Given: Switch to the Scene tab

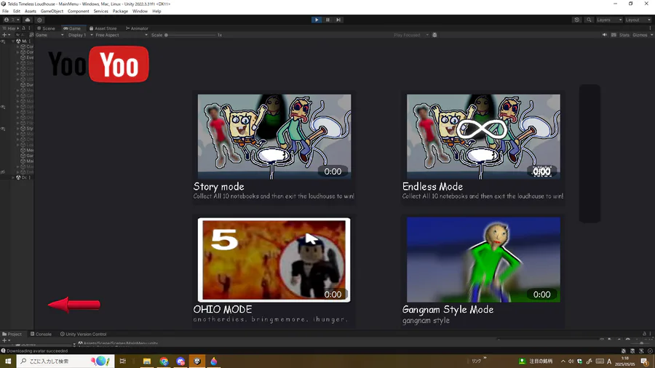Looking at the screenshot, I should pos(46,28).
